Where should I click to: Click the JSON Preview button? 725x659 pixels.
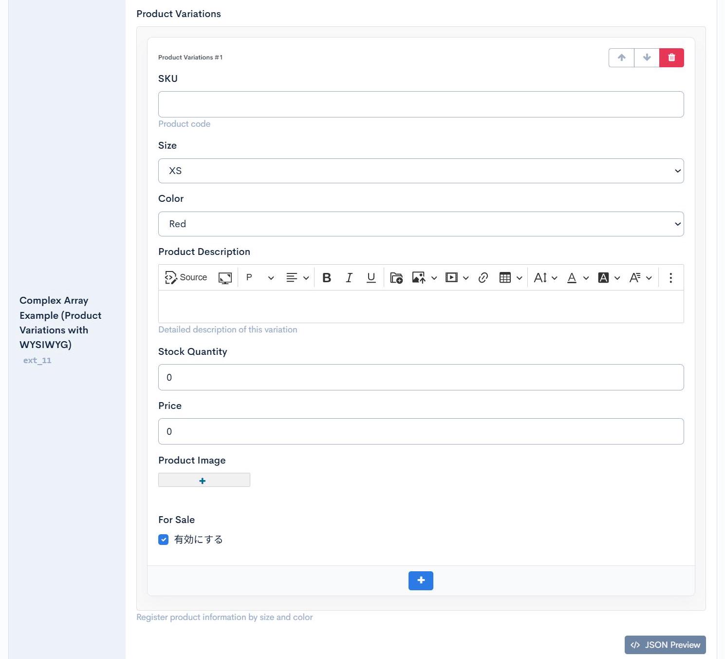coord(665,645)
